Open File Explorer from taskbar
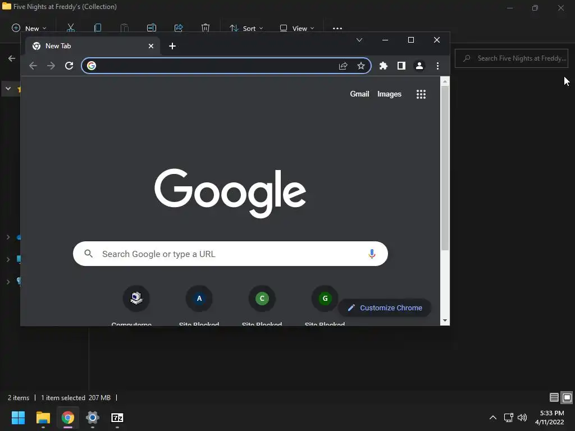 [x=43, y=418]
